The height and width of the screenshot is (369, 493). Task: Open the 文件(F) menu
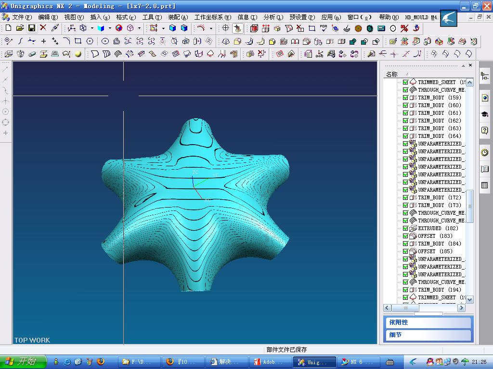[x=22, y=17]
